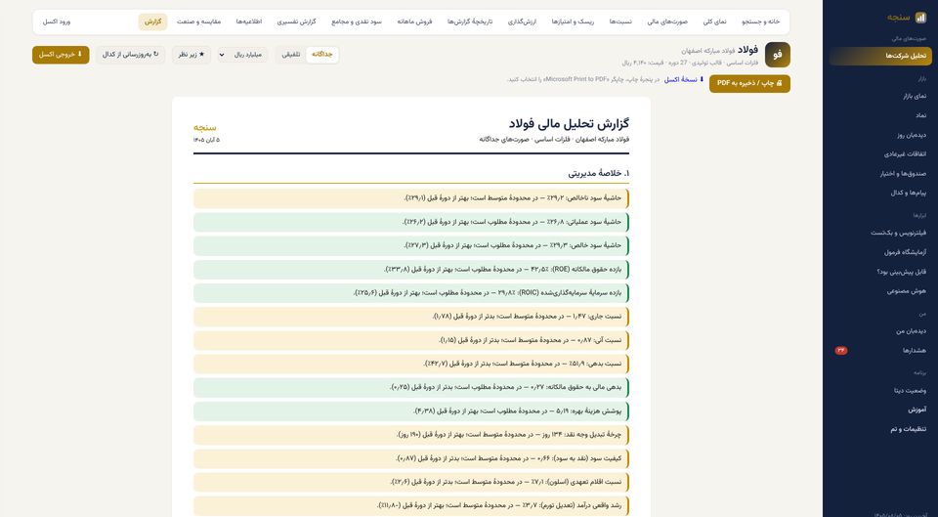Viewport: 938px width, 517px height.
Task: Open صندوق‌ها و اختیار in sidebar
Action: [880, 174]
